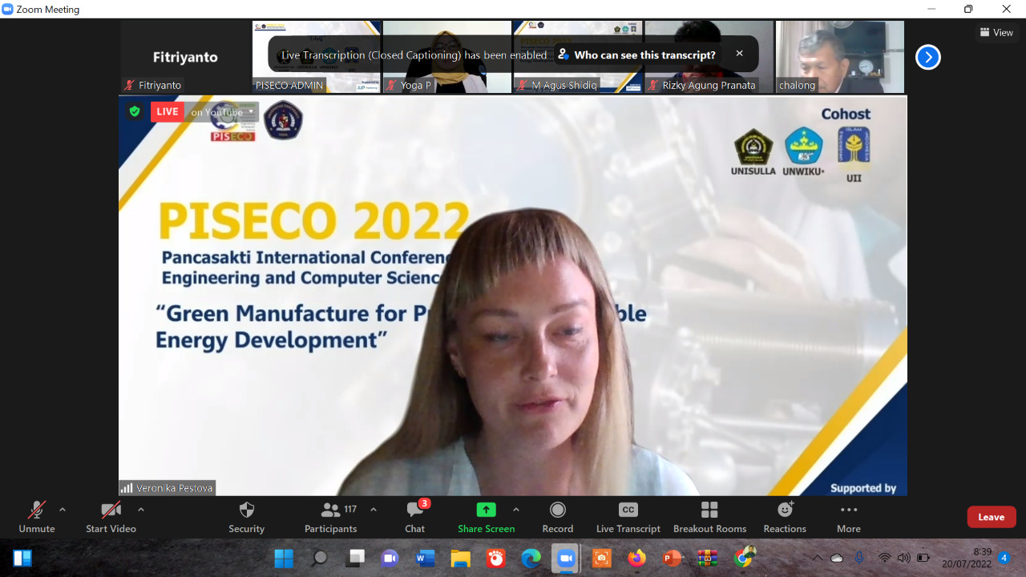Screen dimensions: 1026x577
Task: Dismiss the live transcription notification
Action: [x=739, y=54]
